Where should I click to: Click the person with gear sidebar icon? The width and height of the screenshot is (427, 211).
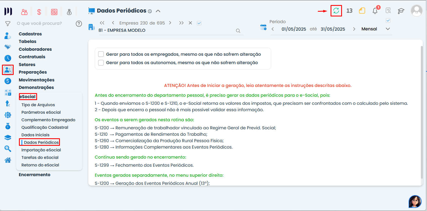[8, 36]
